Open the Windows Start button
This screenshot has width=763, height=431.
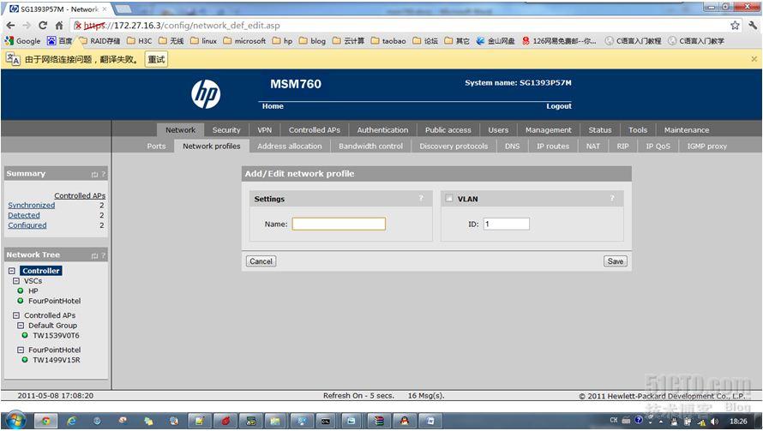[x=15, y=420]
